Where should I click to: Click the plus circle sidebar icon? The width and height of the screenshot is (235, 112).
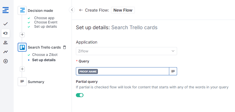tap(6, 61)
